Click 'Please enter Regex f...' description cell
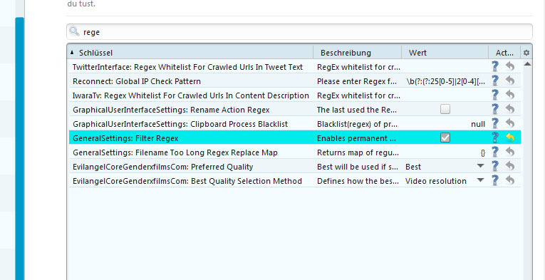This screenshot has height=280, width=545. point(357,81)
